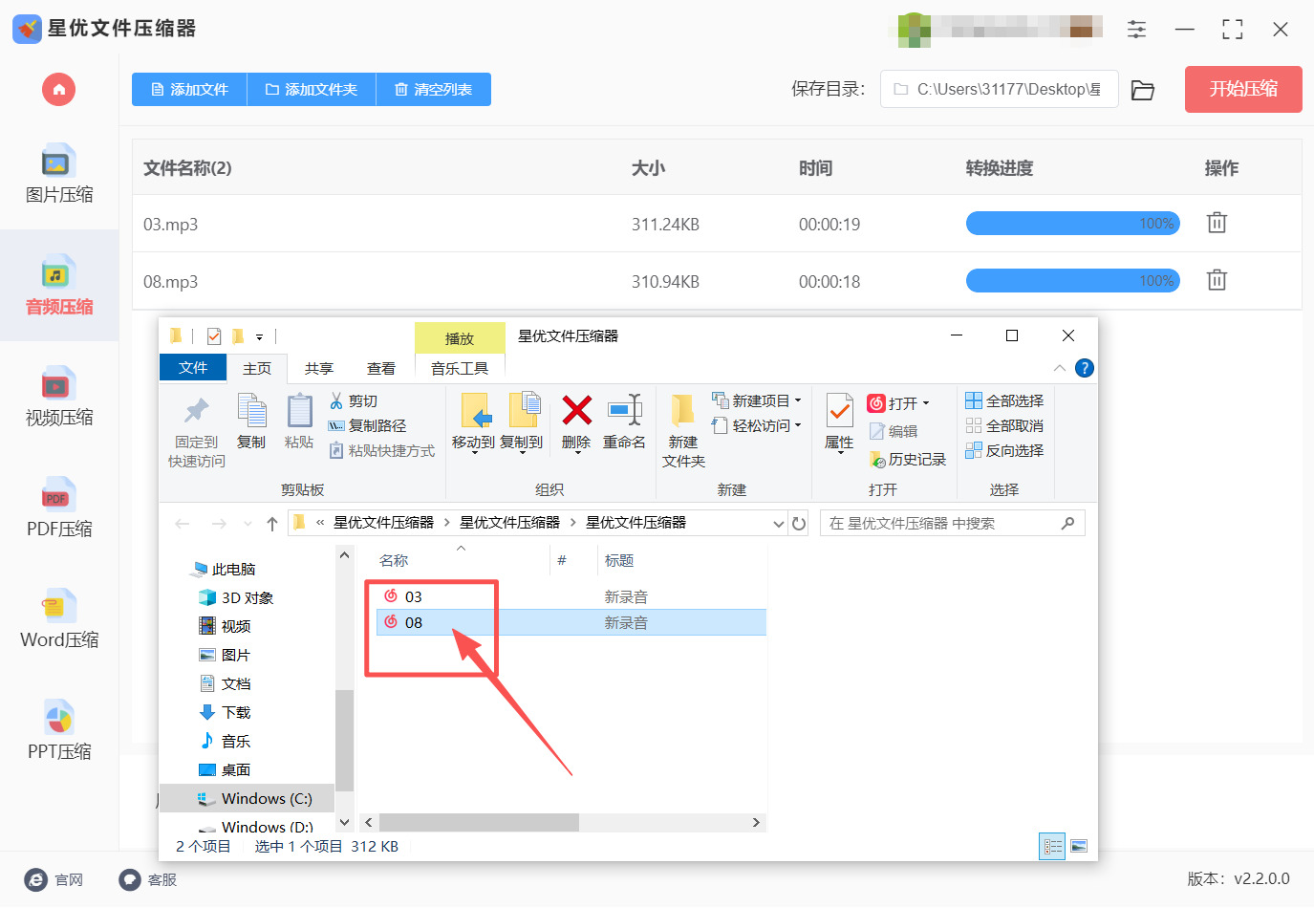Open the recent locations dropdown beside forward arrow
Image resolution: width=1314 pixels, height=908 pixels.
pyautogui.click(x=248, y=524)
